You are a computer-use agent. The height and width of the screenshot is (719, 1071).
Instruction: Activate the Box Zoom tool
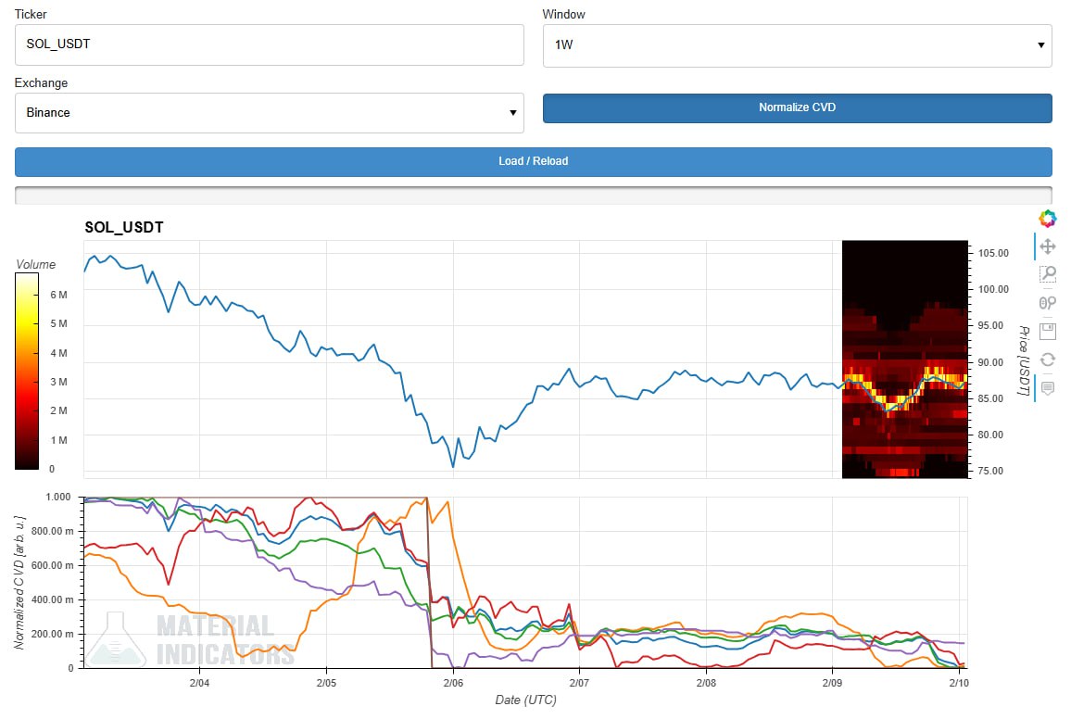pos(1047,274)
